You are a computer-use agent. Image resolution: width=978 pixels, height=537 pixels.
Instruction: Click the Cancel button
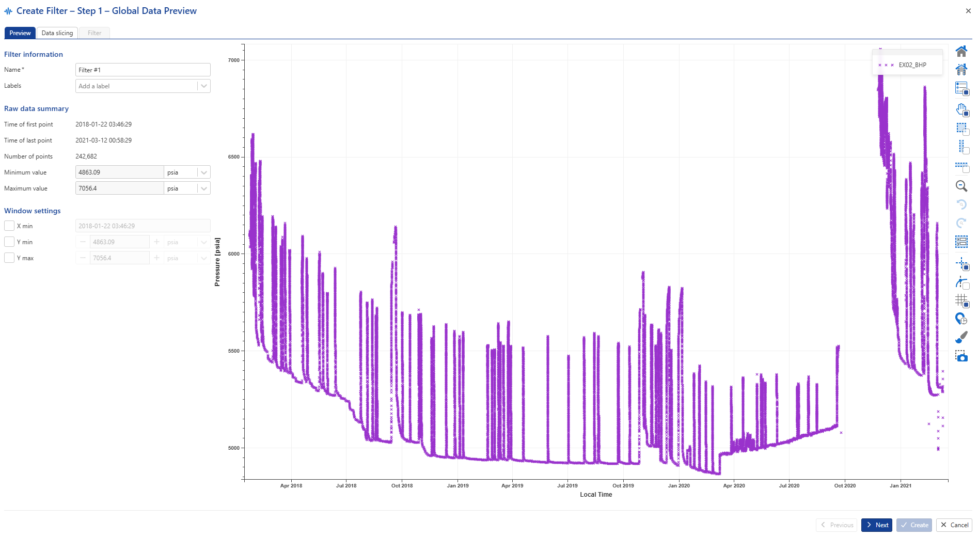954,525
